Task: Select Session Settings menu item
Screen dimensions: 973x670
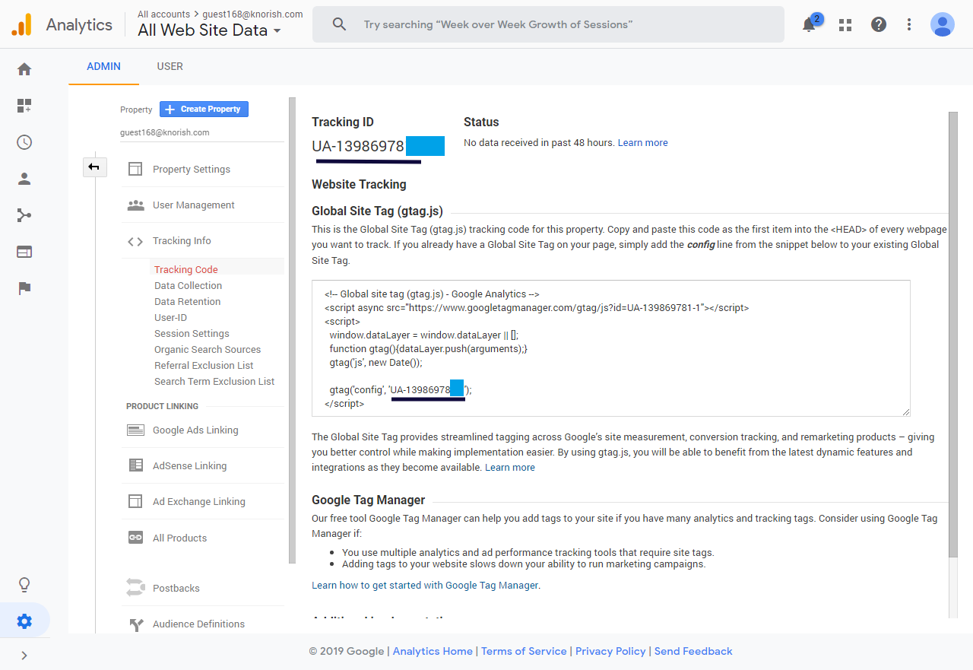Action: pos(192,333)
